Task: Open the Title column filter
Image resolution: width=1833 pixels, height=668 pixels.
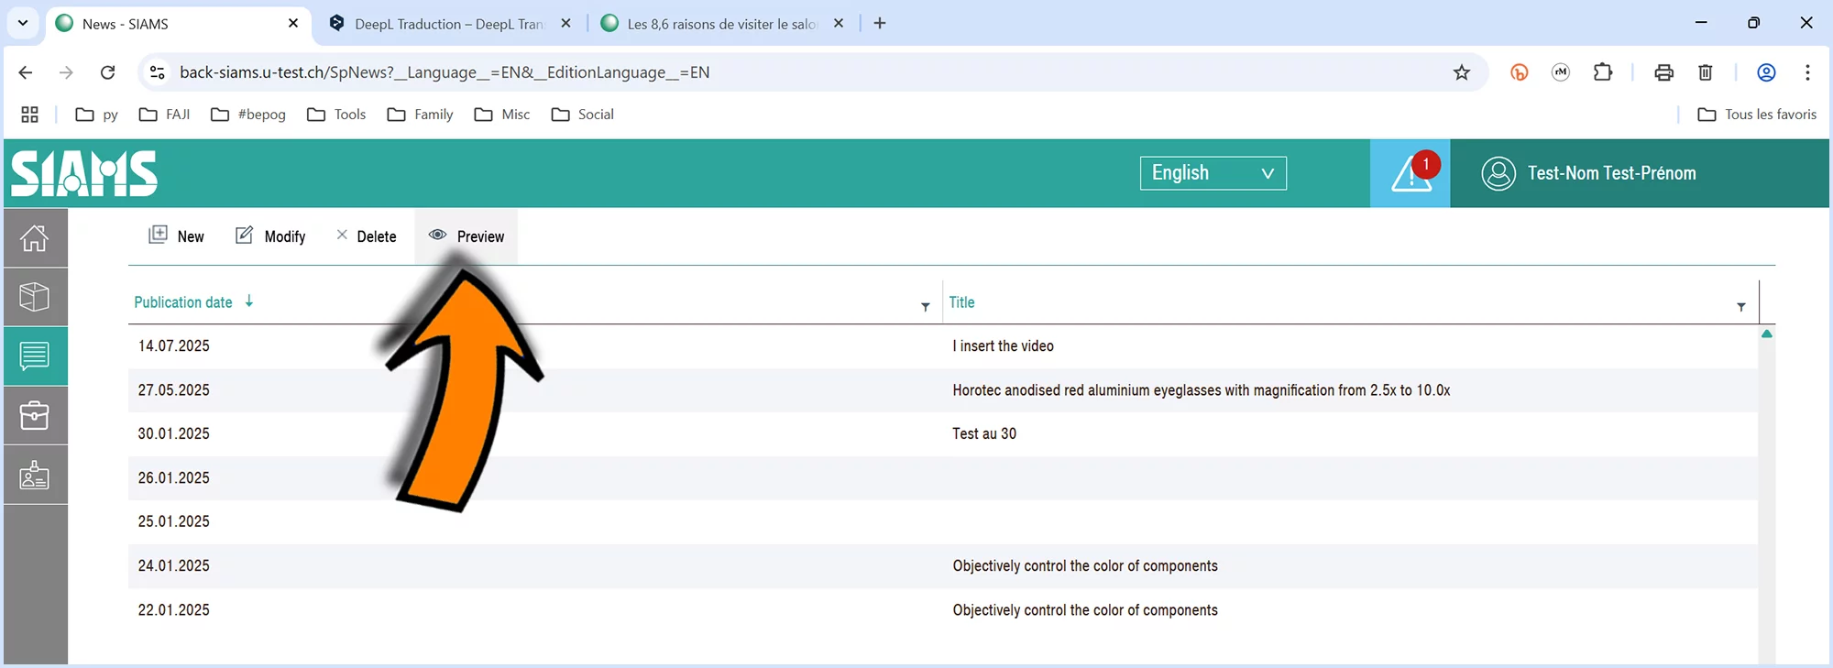Action: click(x=1740, y=307)
